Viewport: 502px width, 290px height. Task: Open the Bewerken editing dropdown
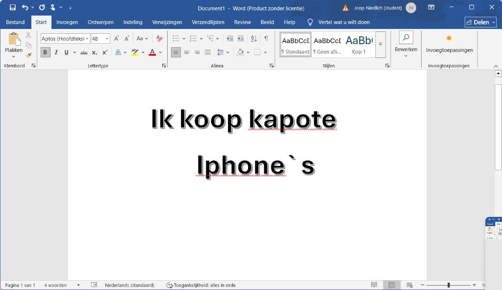tap(406, 45)
